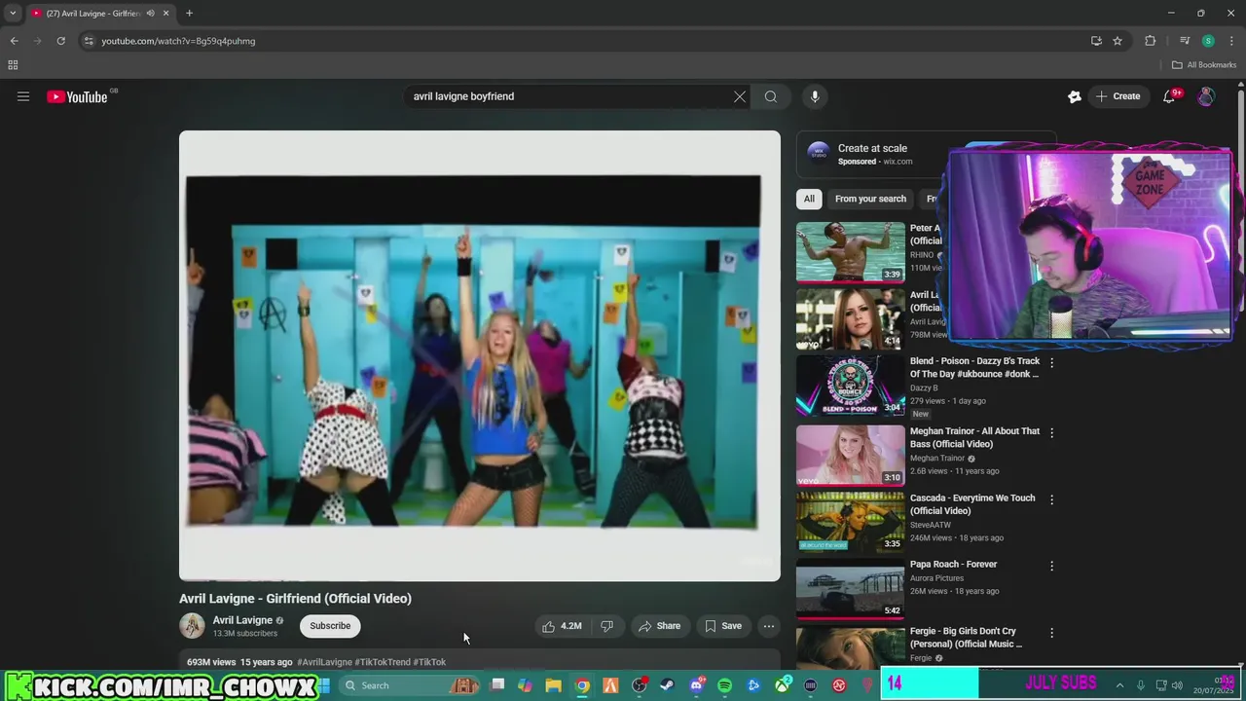Open Discord from the taskbar
This screenshot has width=1246, height=701.
click(x=696, y=685)
